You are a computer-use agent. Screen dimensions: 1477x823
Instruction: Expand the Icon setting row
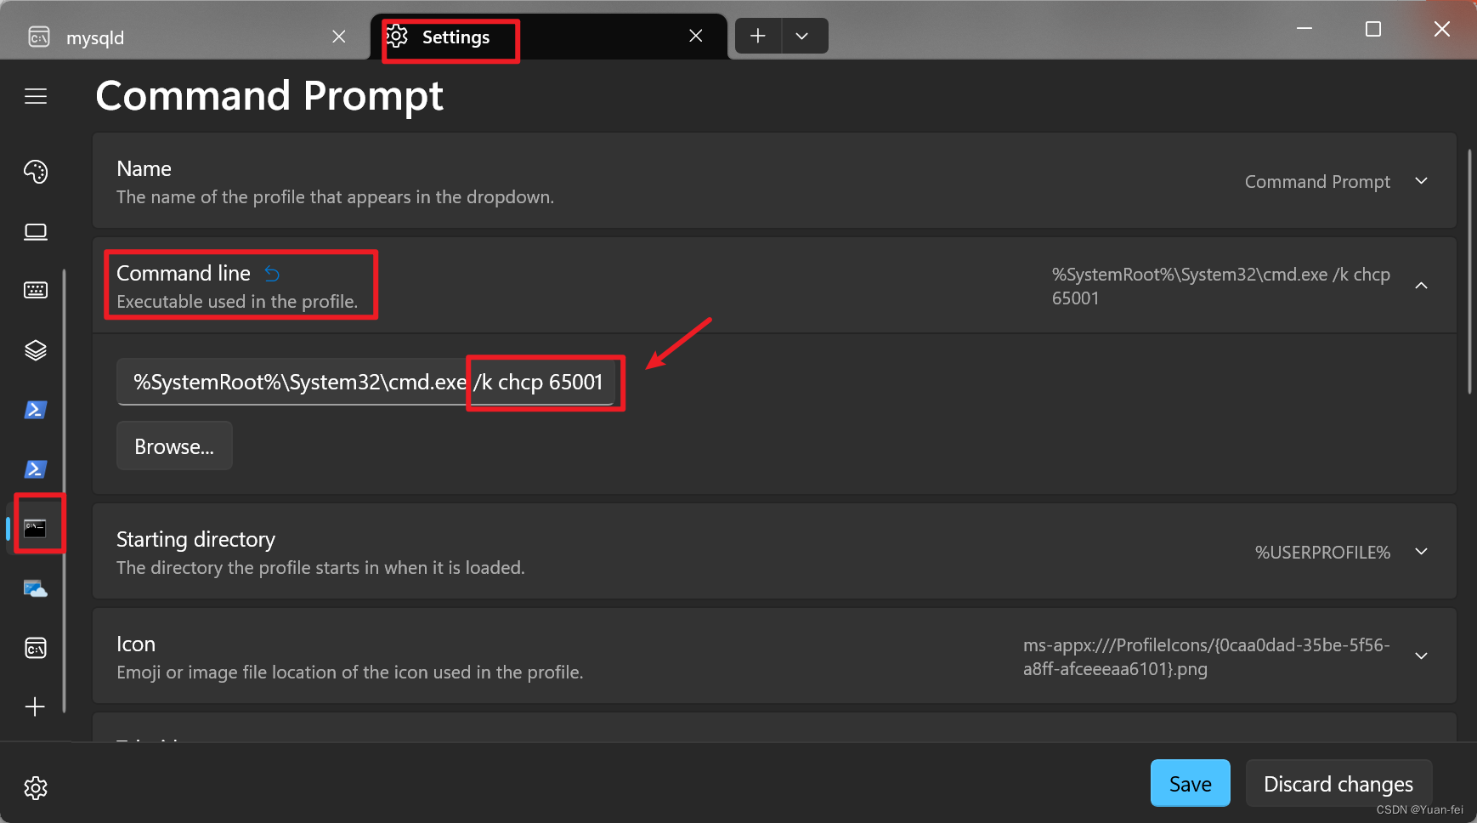(x=774, y=656)
